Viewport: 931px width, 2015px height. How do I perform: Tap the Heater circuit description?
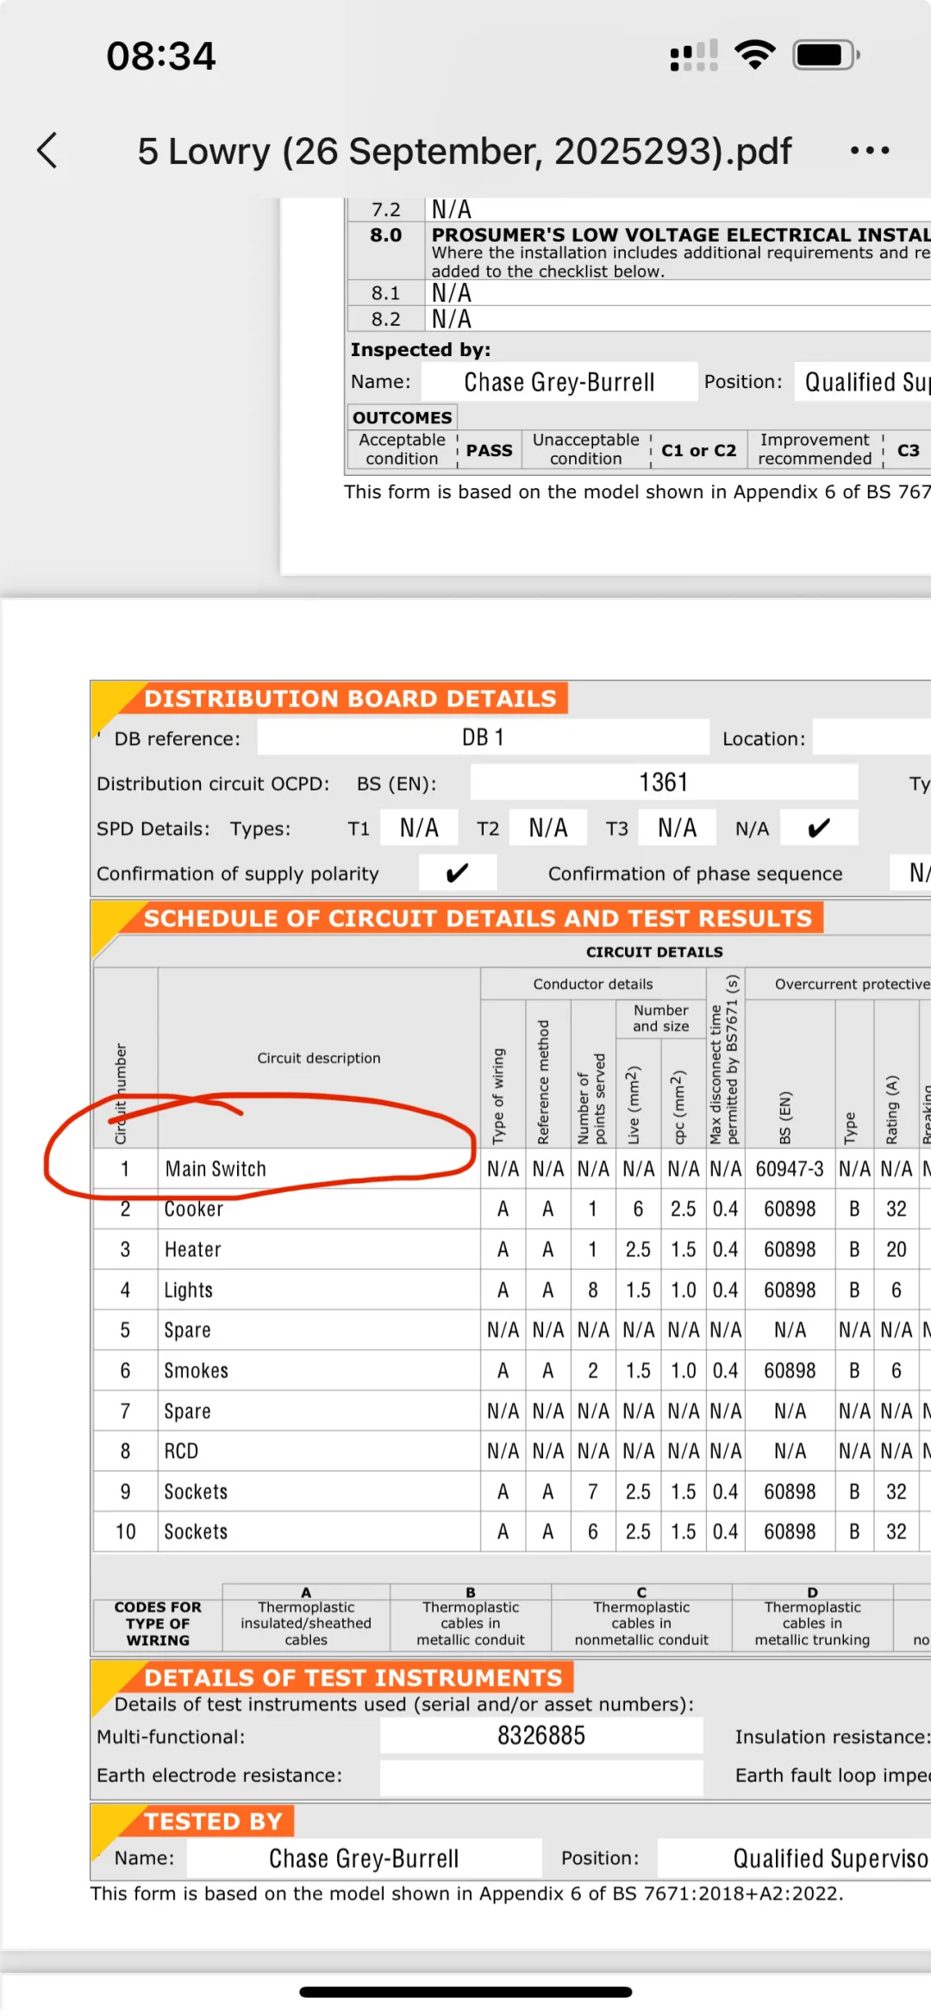pyautogui.click(x=193, y=1249)
